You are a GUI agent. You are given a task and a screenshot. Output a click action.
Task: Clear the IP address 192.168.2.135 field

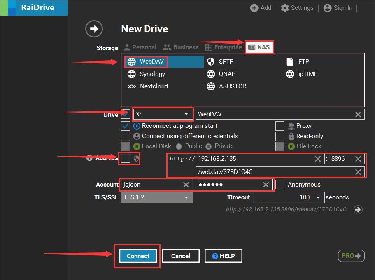[318, 159]
